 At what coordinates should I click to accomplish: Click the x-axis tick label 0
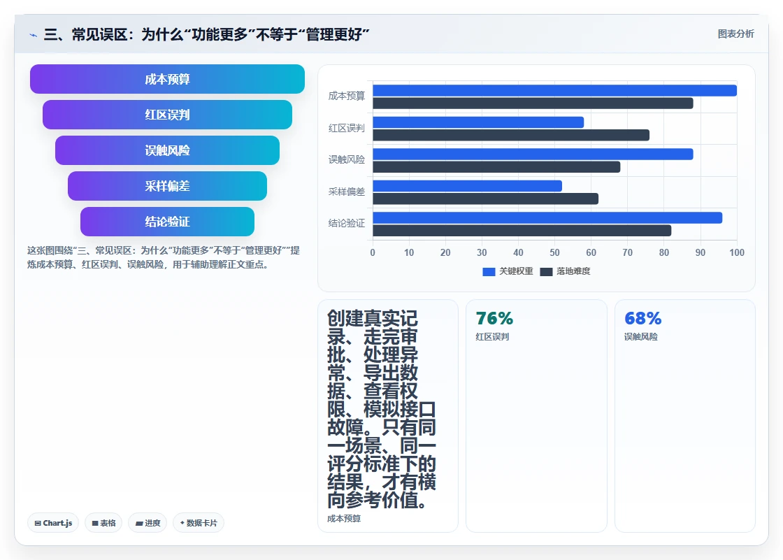click(373, 253)
